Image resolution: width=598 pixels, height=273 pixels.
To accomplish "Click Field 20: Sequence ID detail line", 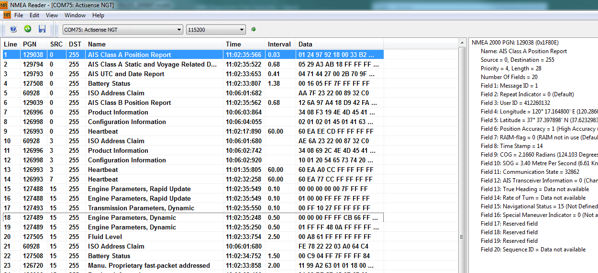I will 533,249.
